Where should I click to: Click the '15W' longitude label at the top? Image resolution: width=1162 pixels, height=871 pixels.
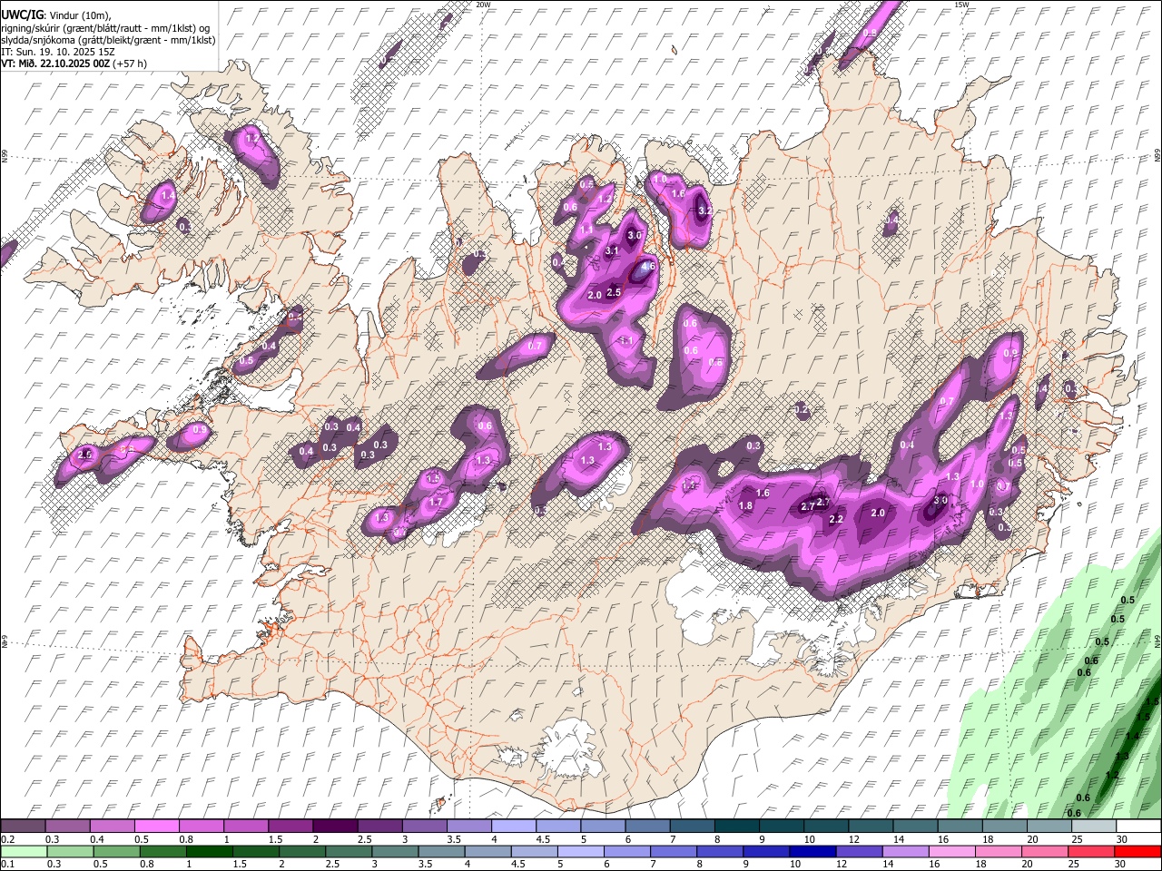pos(961,5)
